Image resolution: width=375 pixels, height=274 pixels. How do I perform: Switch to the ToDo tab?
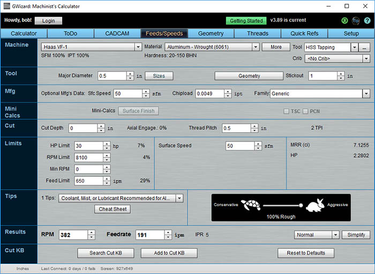pyautogui.click(x=71, y=34)
